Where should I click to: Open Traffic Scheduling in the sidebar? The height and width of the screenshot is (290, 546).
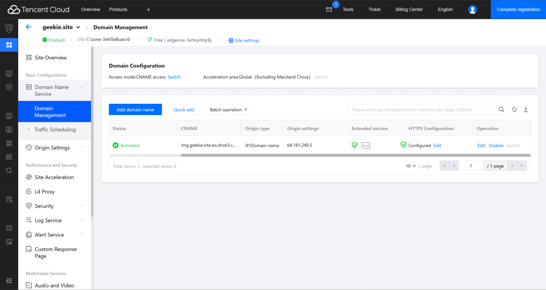[x=55, y=129]
